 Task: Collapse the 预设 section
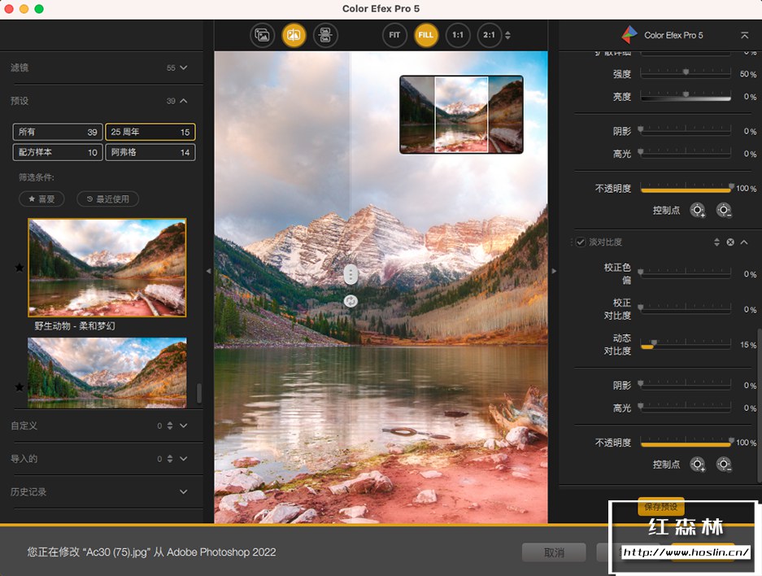[183, 101]
